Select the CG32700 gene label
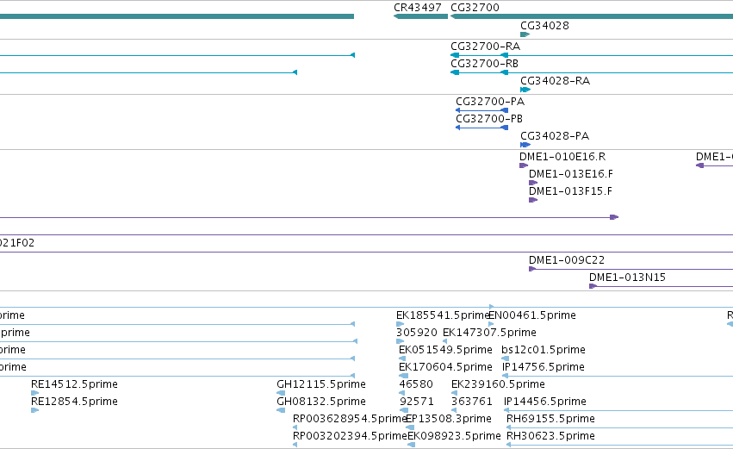 click(x=475, y=8)
